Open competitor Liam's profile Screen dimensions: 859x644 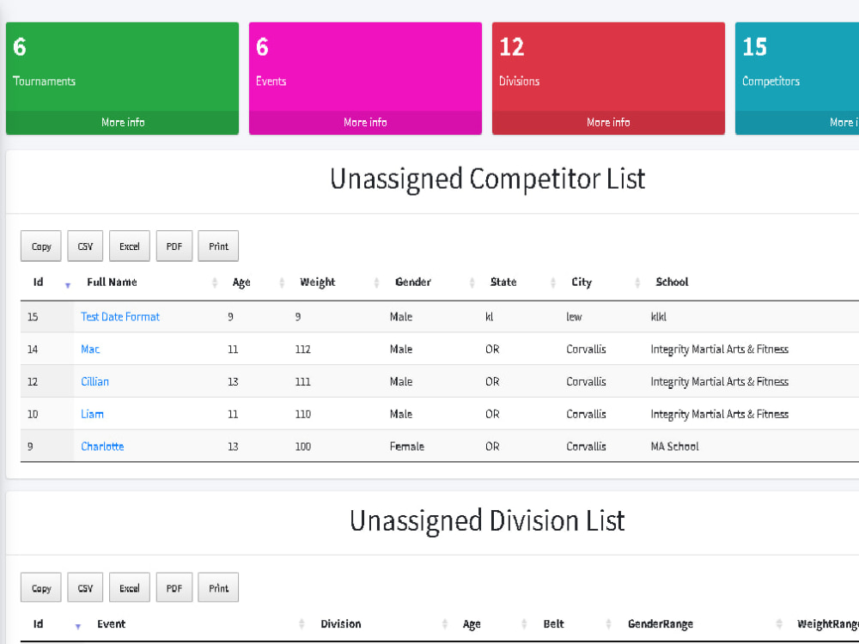pos(92,414)
